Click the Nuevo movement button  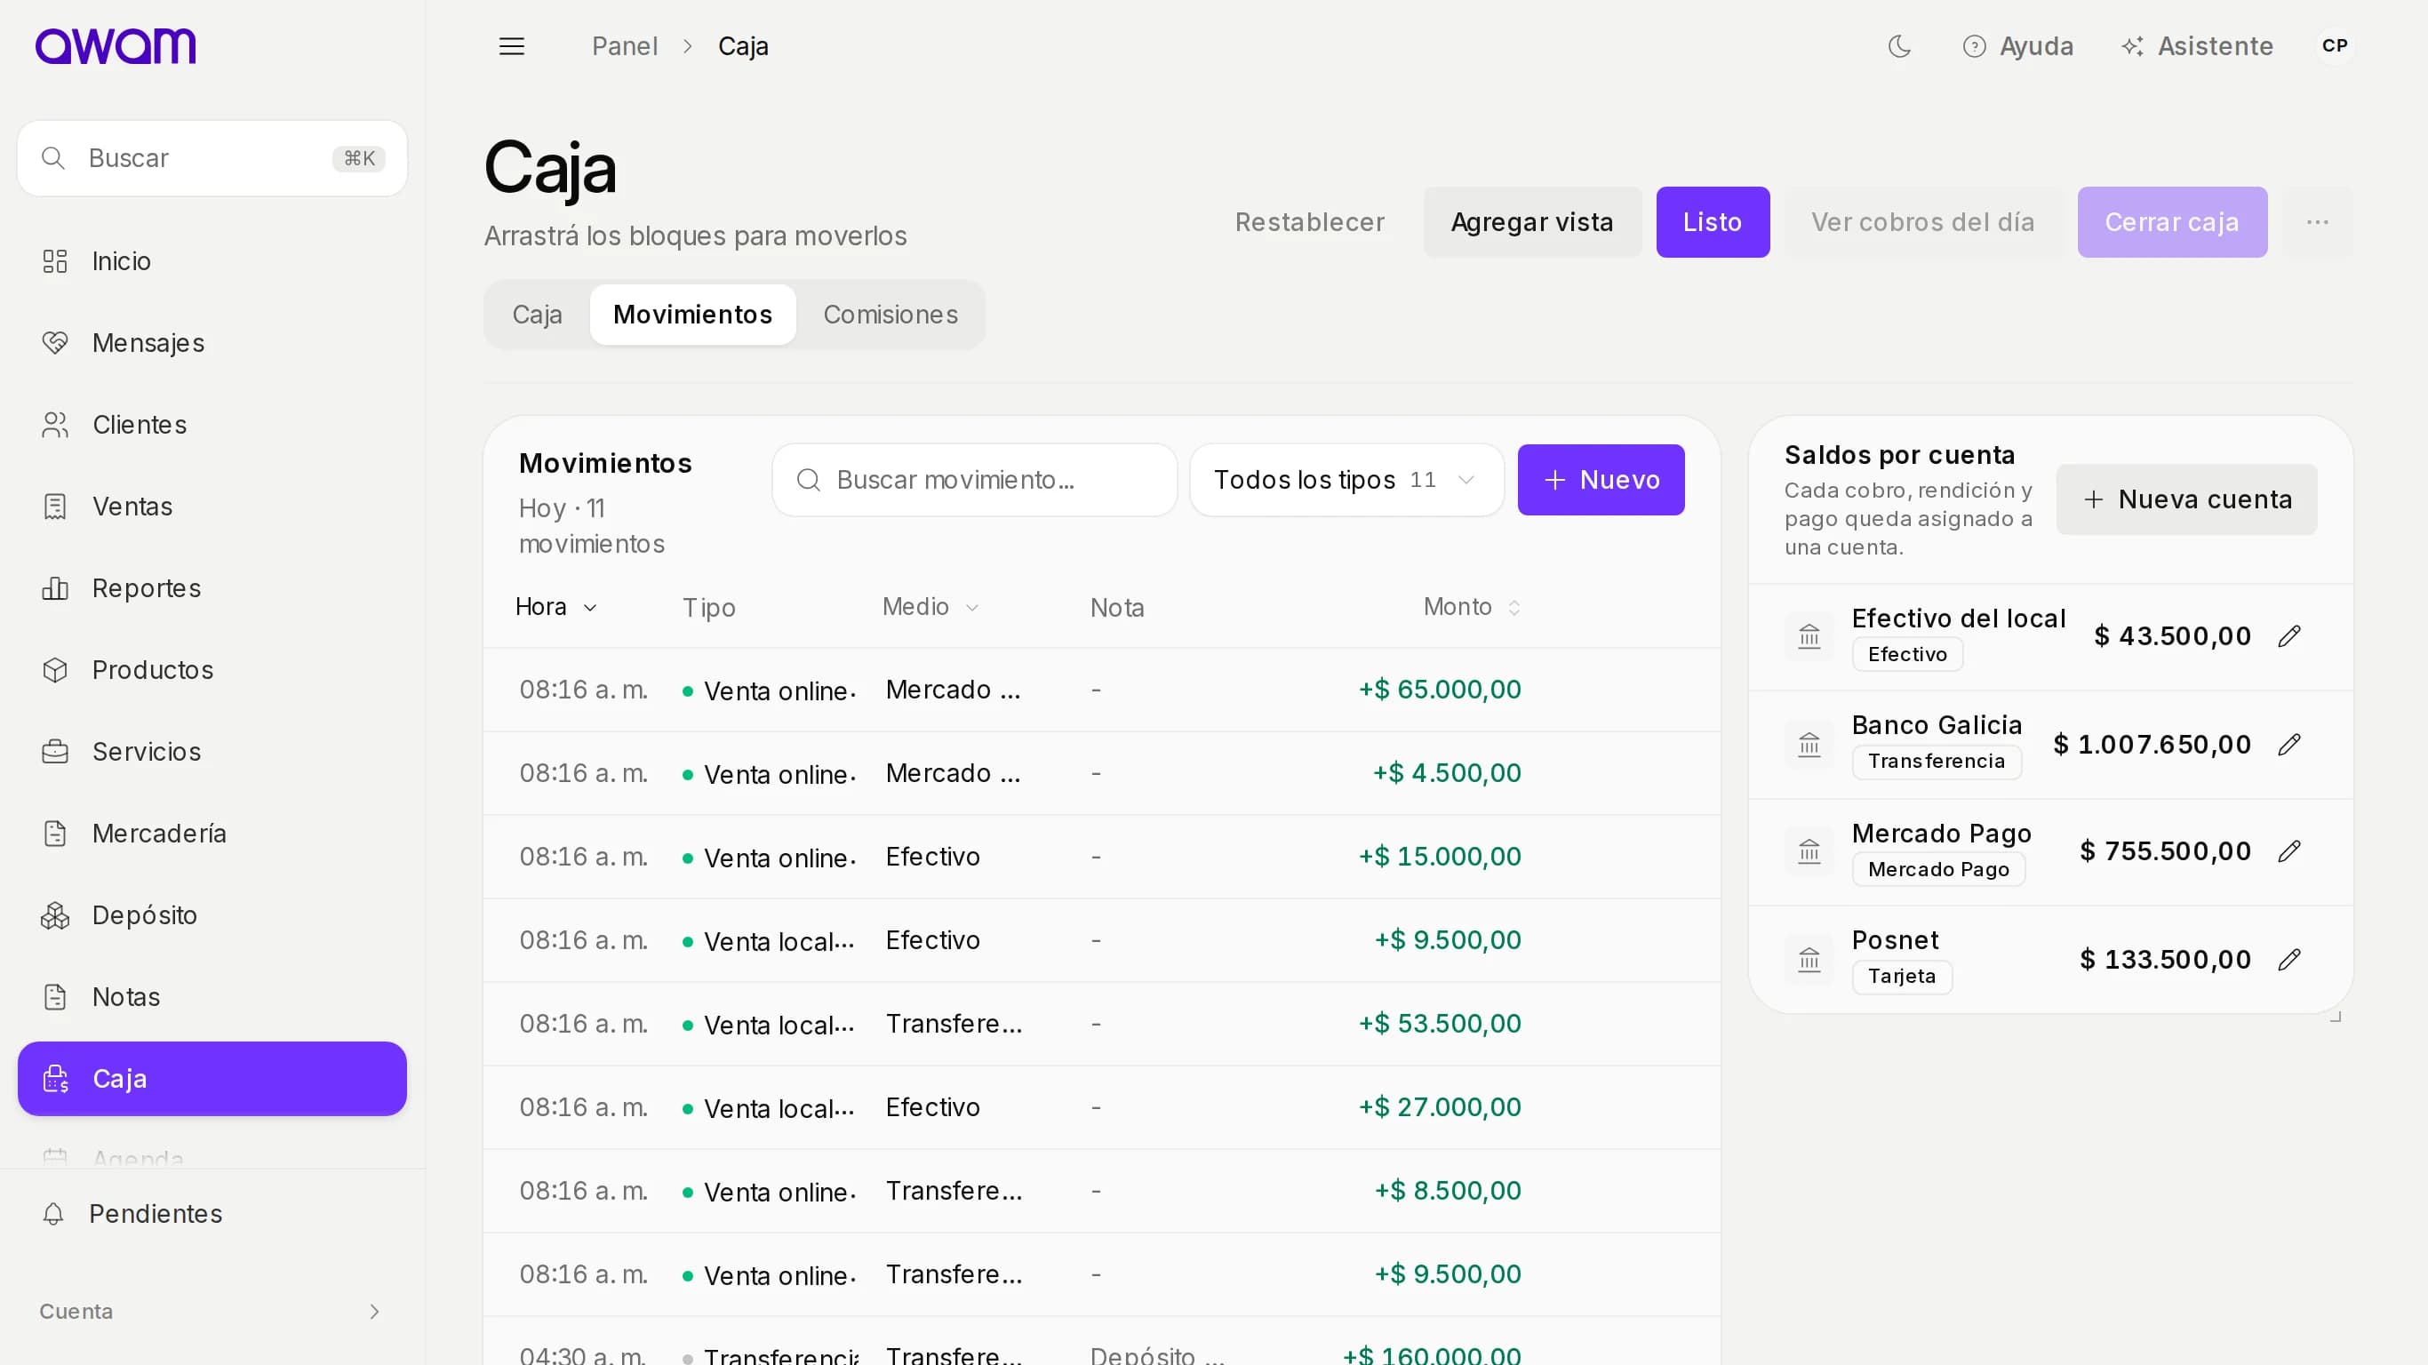point(1601,480)
